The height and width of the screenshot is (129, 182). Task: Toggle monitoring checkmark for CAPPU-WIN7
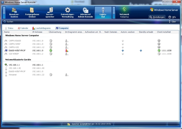point(51,44)
